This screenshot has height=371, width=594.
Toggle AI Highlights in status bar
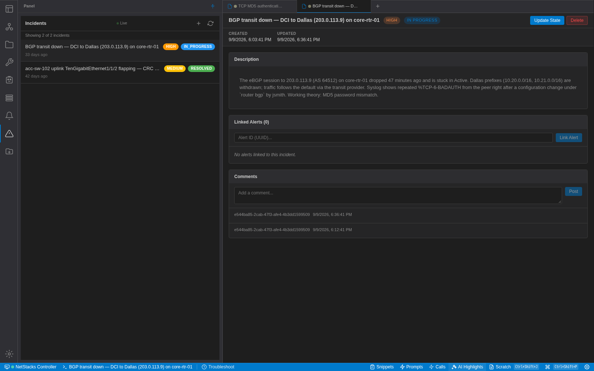pyautogui.click(x=467, y=367)
